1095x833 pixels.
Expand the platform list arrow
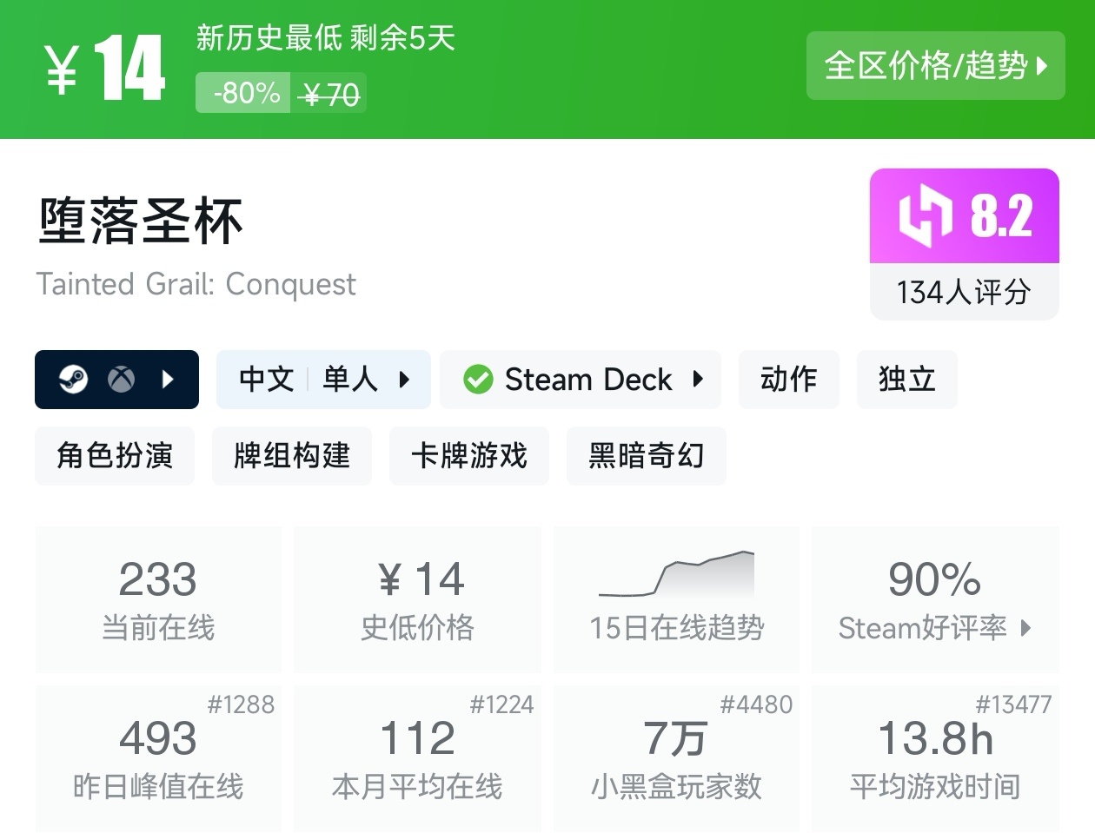[168, 380]
